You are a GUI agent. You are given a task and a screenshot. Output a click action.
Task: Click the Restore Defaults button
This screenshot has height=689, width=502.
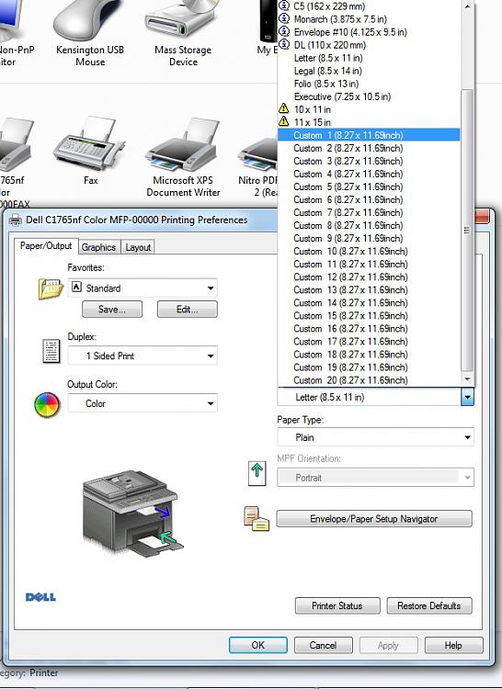[x=429, y=605]
